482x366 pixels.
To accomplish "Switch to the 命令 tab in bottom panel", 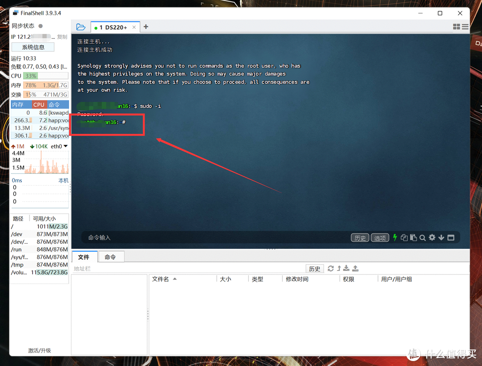I will [111, 257].
